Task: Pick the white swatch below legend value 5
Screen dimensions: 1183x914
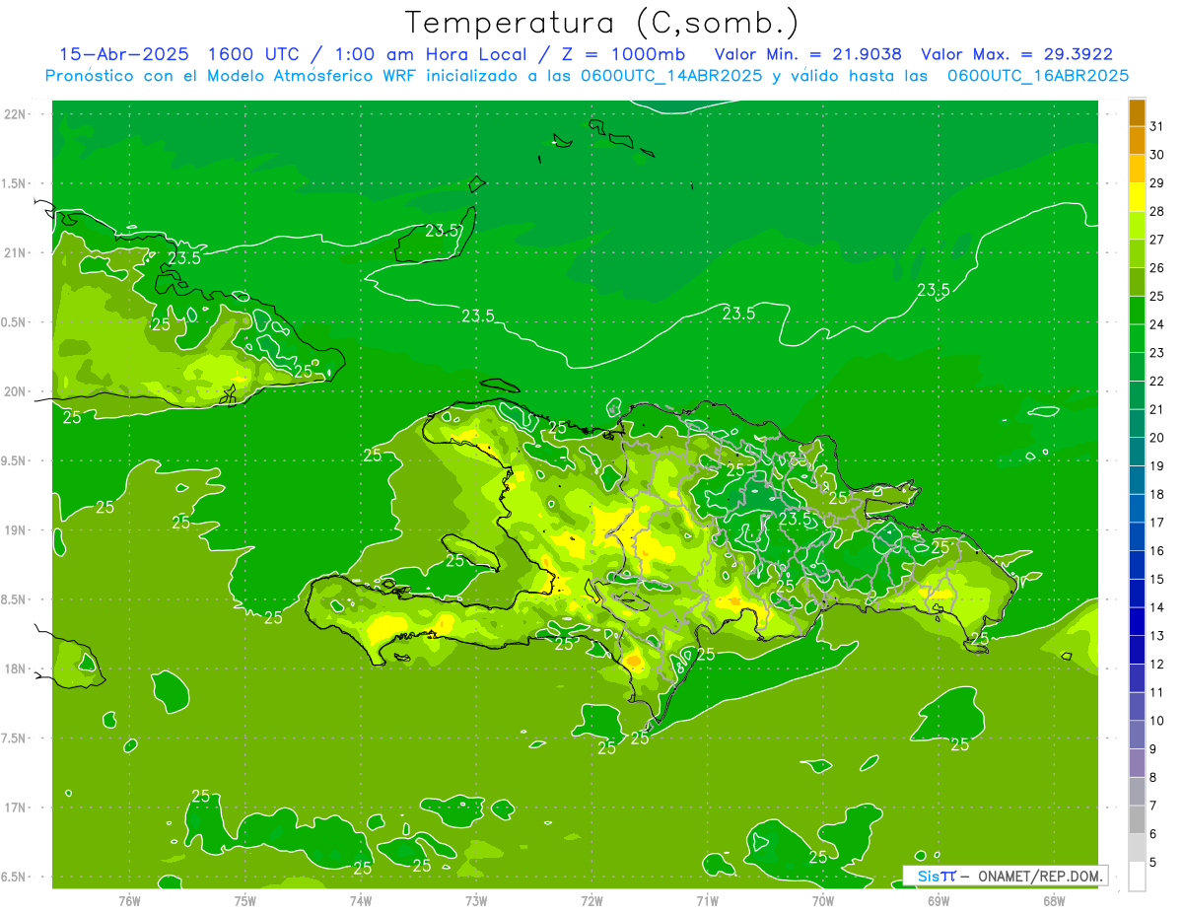Action: (x=1137, y=877)
